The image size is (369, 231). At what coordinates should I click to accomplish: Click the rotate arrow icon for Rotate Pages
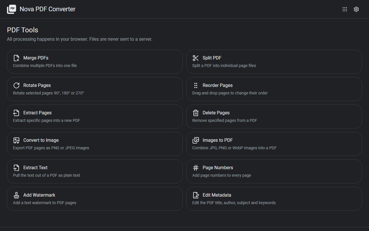(16, 85)
